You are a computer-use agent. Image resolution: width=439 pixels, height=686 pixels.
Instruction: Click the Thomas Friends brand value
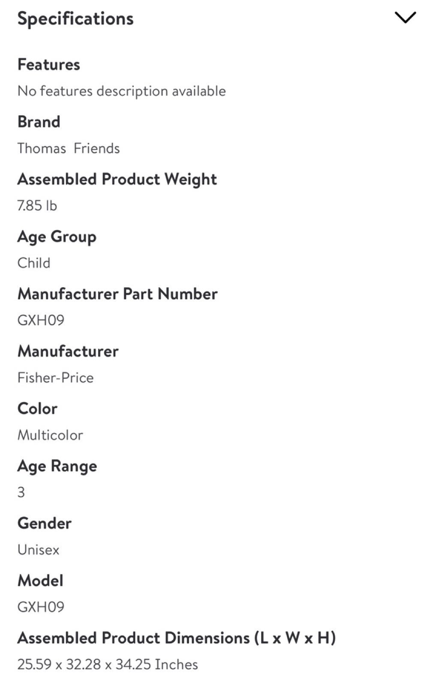(69, 148)
